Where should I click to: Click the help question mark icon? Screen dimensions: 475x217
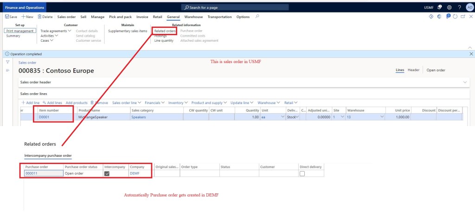[x=459, y=7]
